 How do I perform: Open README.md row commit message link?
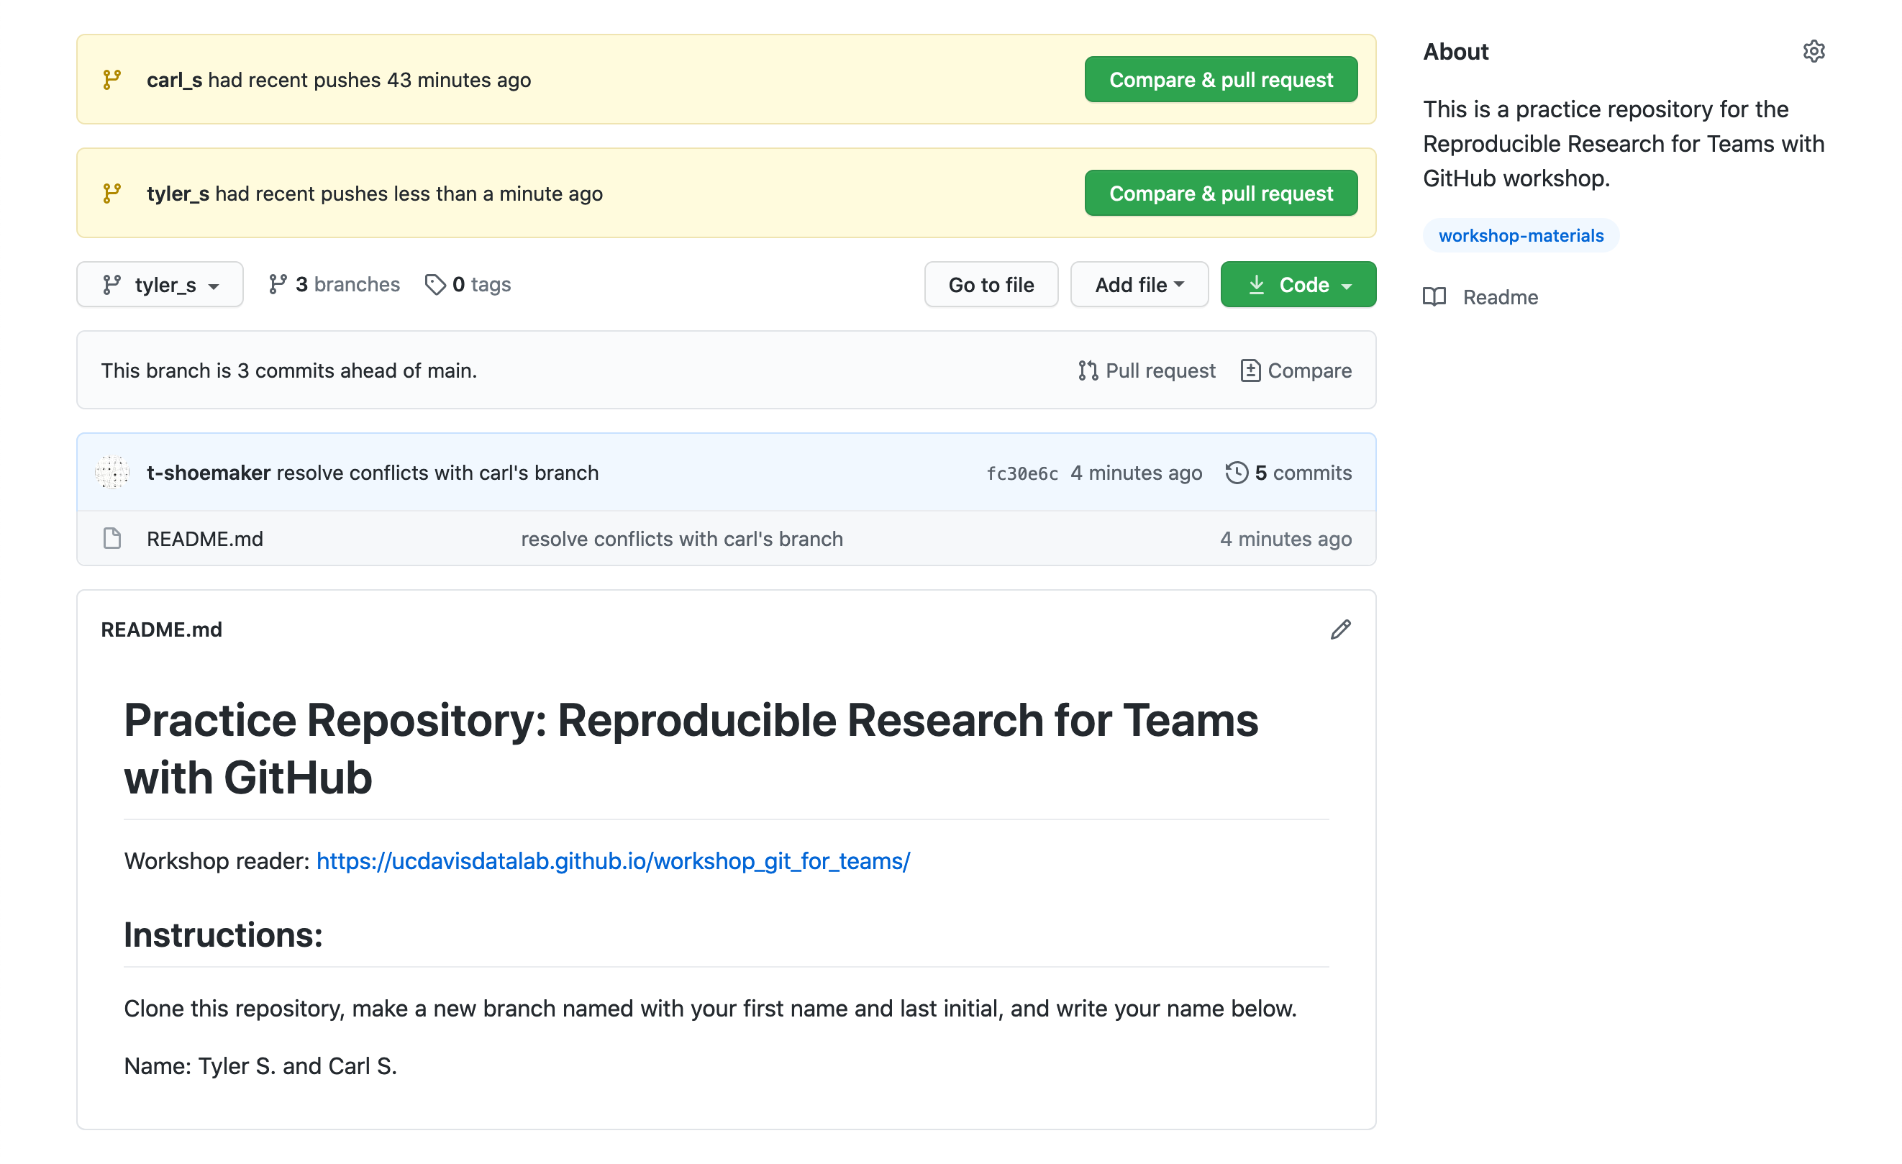pos(682,539)
